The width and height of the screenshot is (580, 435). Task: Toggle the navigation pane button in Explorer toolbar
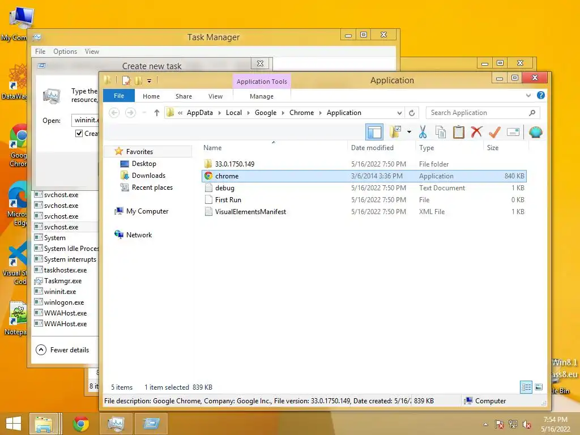coord(374,132)
